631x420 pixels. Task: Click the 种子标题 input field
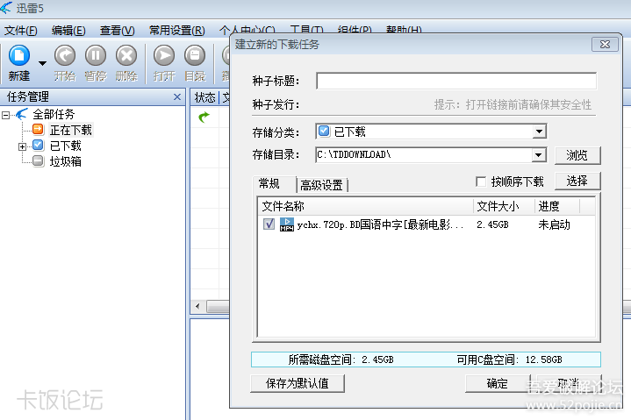455,81
